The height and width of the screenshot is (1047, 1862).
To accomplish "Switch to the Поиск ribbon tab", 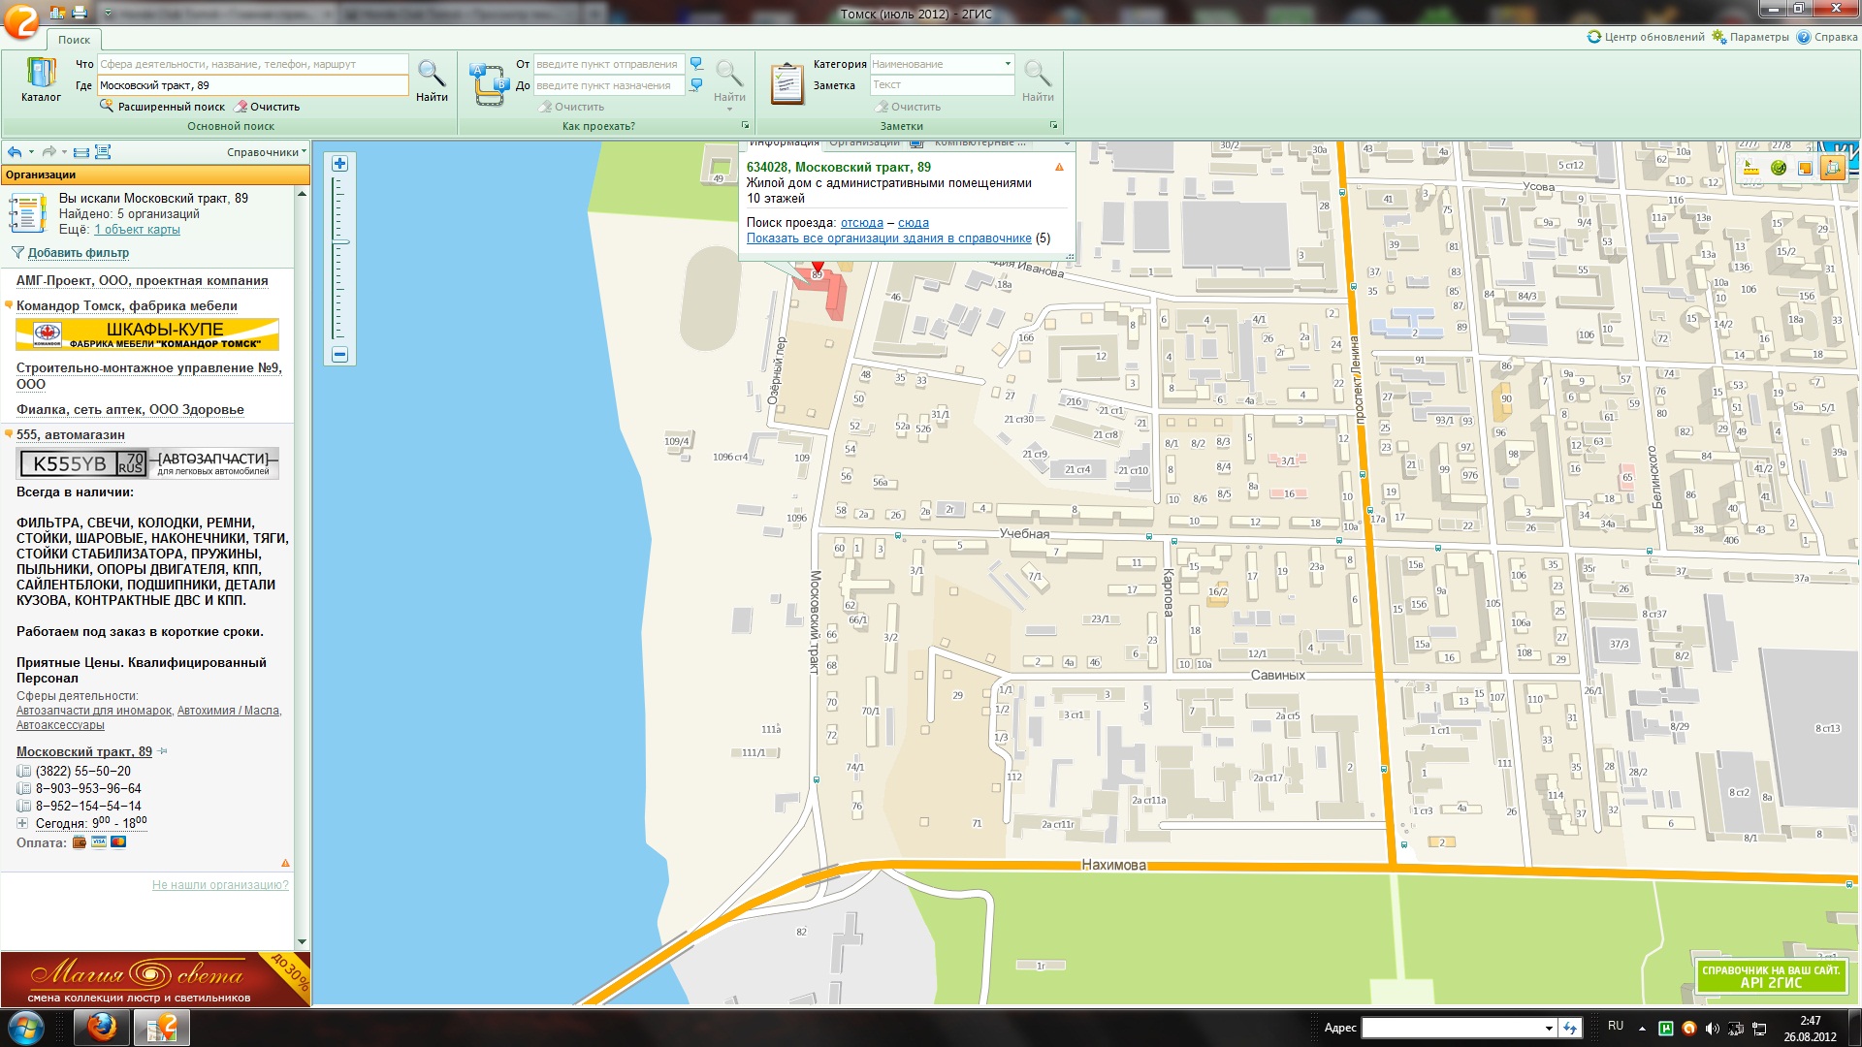I will click(x=74, y=40).
